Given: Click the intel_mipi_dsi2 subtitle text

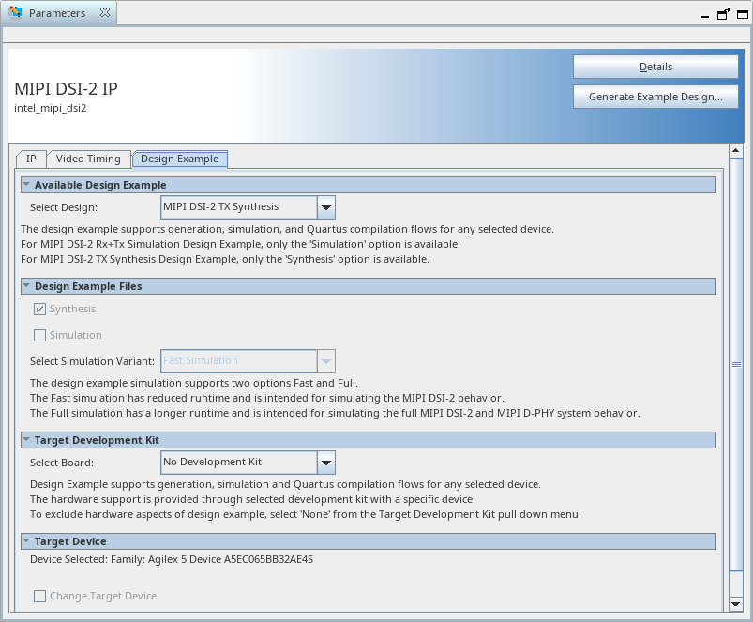Looking at the screenshot, I should click(x=51, y=108).
